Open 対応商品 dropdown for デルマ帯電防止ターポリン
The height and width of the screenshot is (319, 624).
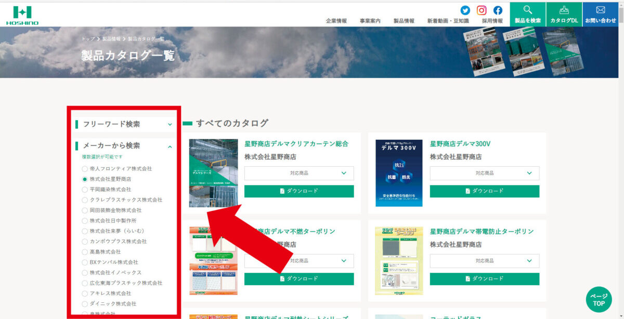(x=485, y=261)
